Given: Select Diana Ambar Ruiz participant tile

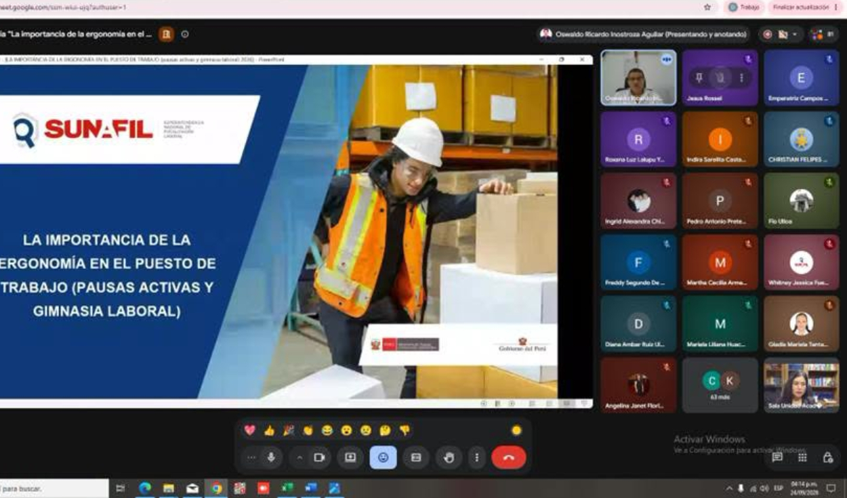Looking at the screenshot, I should tap(638, 324).
